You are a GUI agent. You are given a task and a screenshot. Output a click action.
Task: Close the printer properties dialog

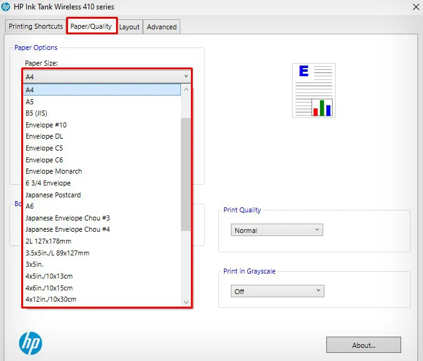(x=416, y=7)
